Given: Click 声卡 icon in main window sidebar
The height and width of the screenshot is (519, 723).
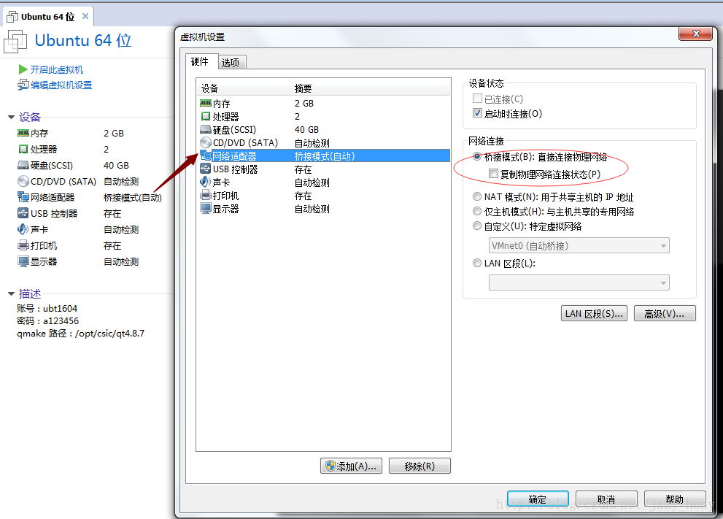Looking at the screenshot, I should click(x=23, y=229).
